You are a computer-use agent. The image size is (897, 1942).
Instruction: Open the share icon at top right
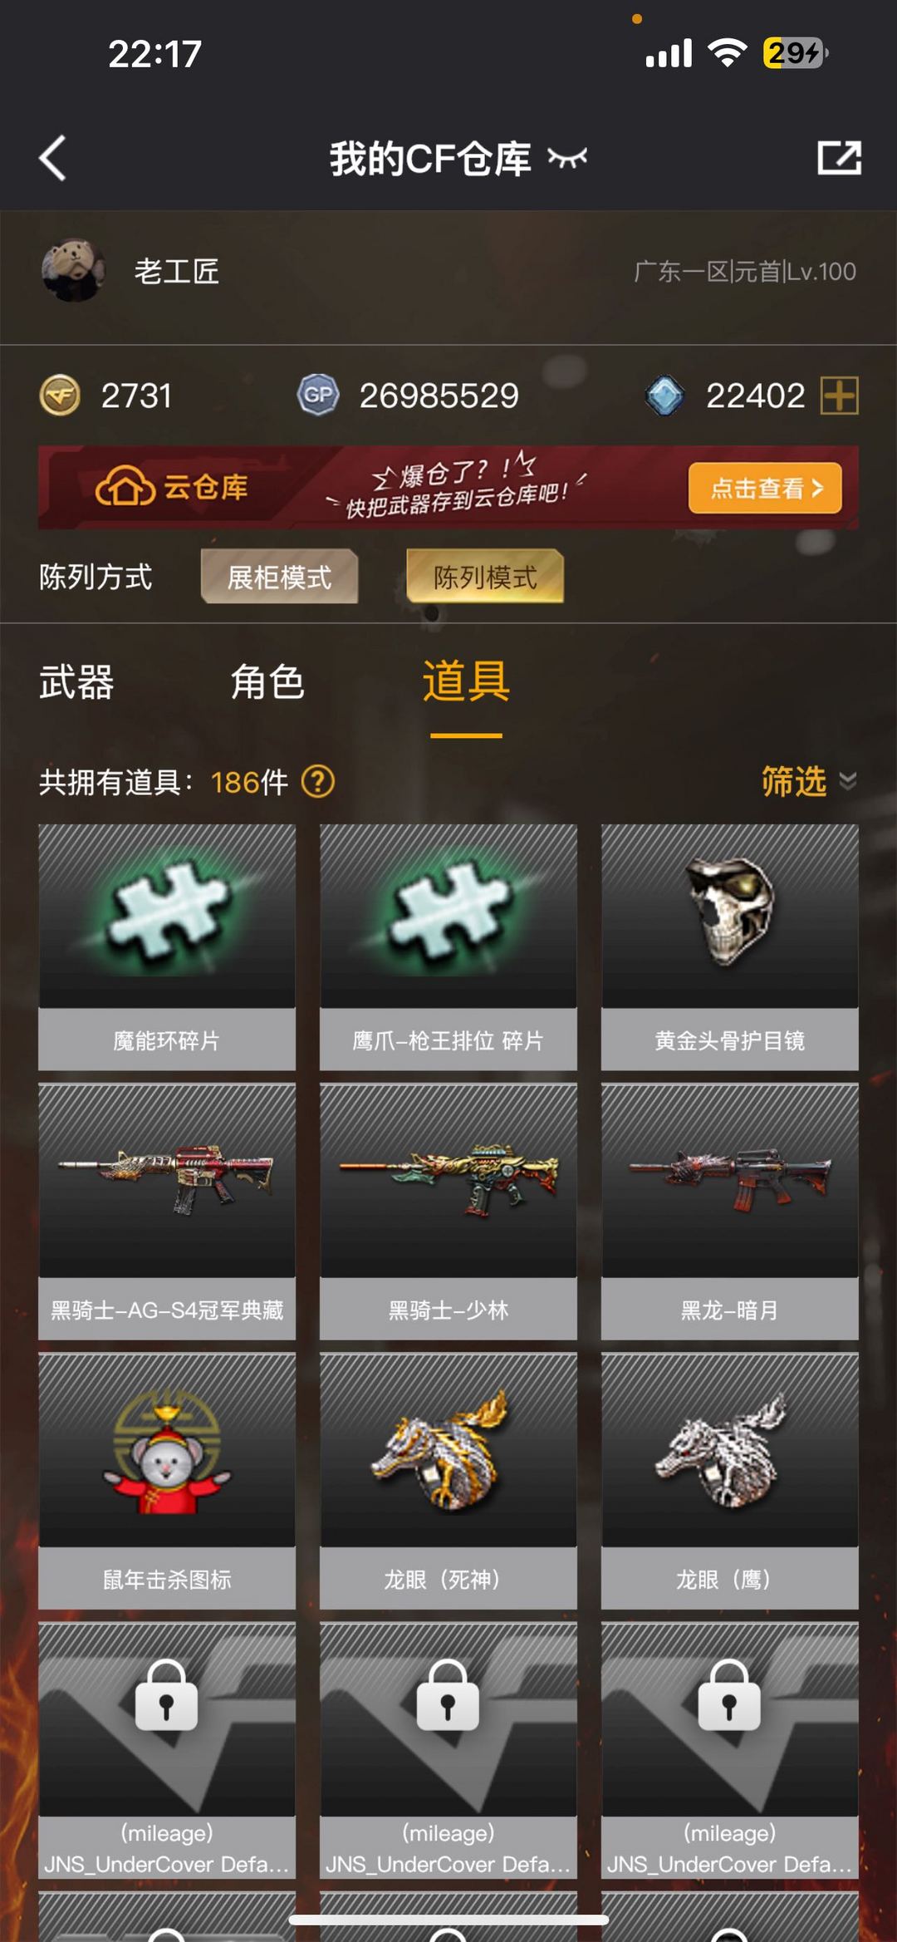click(839, 158)
